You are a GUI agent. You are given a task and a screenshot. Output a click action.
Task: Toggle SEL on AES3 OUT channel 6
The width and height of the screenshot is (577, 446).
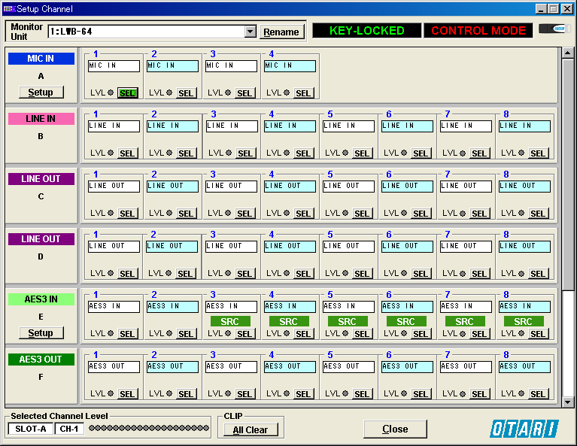tap(421, 394)
